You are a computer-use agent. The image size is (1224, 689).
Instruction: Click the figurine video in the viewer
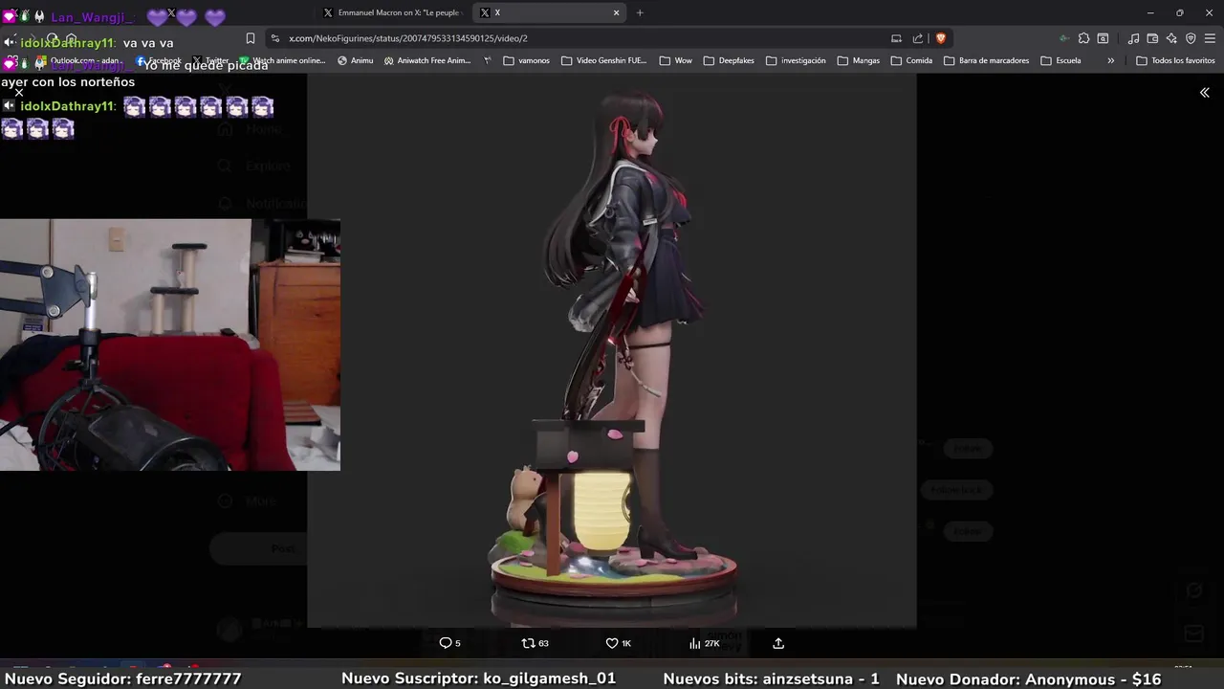click(x=612, y=350)
